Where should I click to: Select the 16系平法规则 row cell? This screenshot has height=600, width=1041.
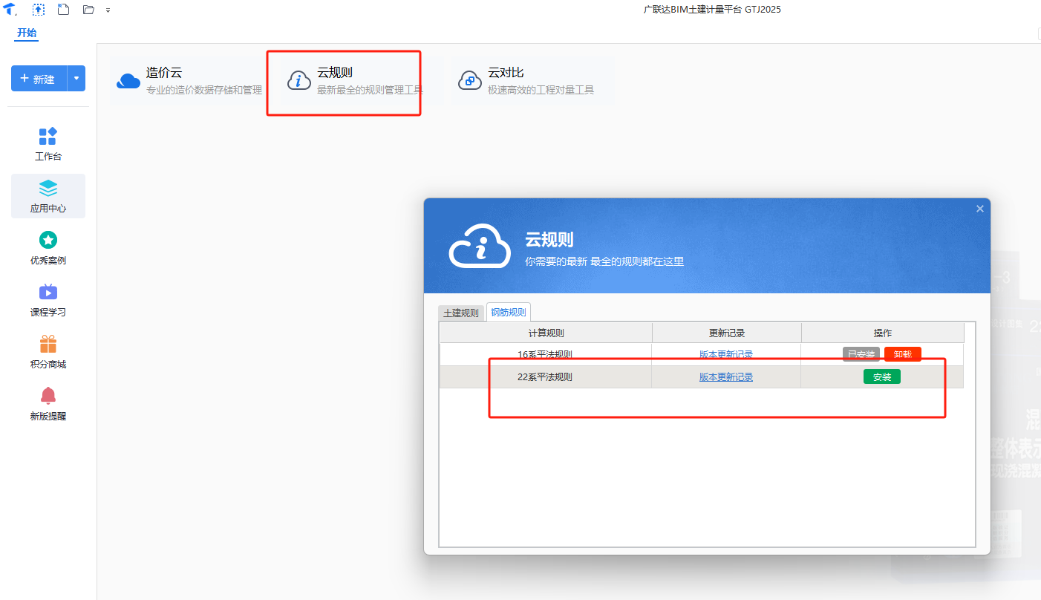click(546, 354)
